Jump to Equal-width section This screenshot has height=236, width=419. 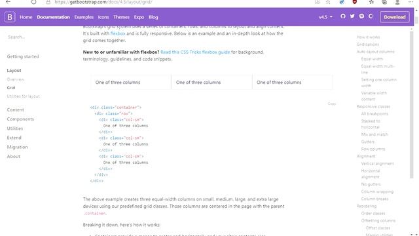click(x=372, y=59)
